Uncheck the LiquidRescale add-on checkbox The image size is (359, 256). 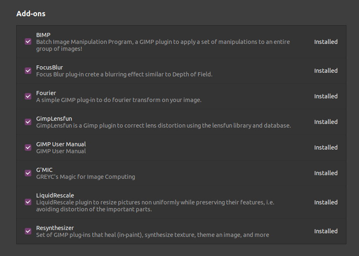pos(28,202)
